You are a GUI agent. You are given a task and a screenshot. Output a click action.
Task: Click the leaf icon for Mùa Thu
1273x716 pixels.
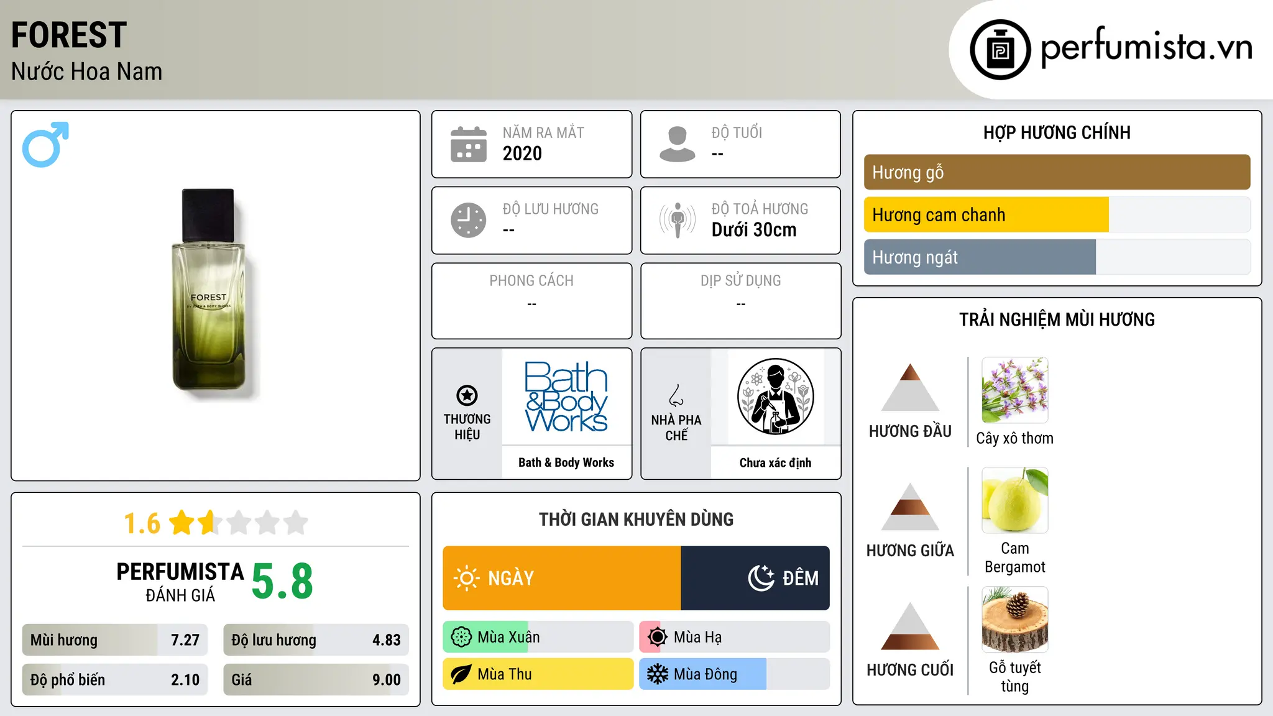(461, 674)
